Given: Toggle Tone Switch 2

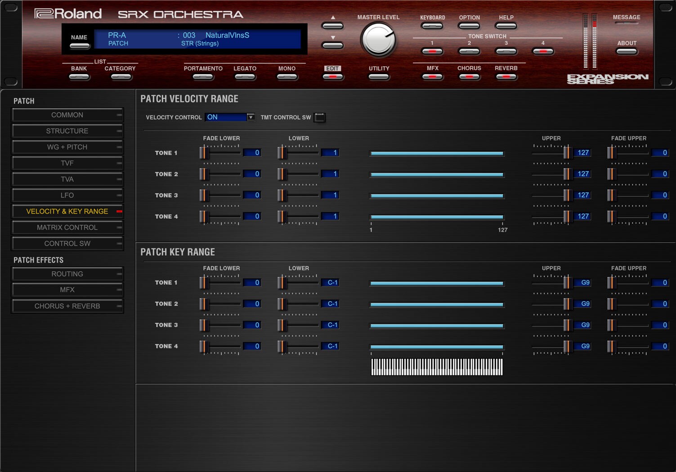Looking at the screenshot, I should click(469, 51).
